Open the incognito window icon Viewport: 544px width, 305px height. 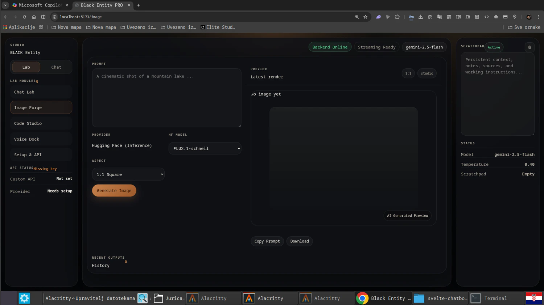(496, 17)
